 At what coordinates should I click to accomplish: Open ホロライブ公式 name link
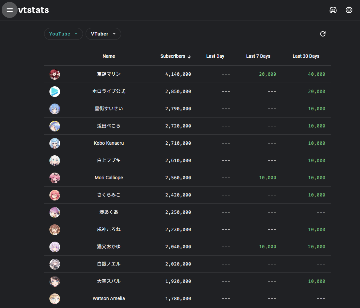(x=108, y=91)
